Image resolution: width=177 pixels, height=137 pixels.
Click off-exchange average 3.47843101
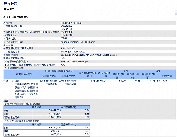coord(156,81)
